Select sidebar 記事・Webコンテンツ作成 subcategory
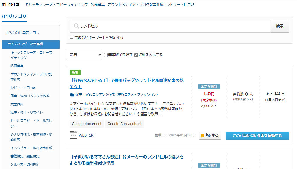 pos(30,96)
